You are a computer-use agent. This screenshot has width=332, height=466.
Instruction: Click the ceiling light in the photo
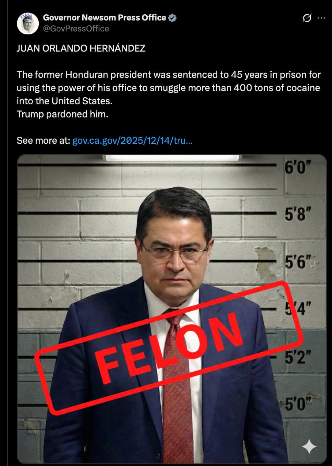[172, 158]
